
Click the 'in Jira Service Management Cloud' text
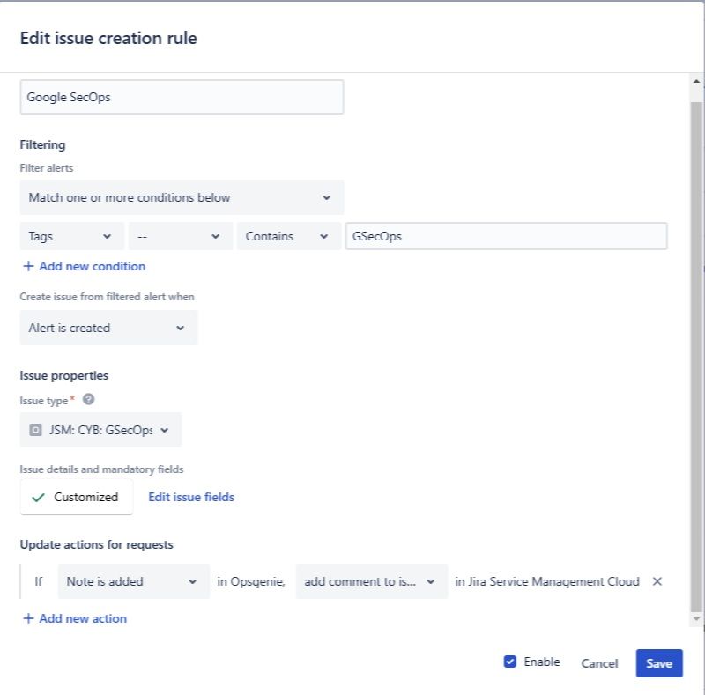[546, 581]
